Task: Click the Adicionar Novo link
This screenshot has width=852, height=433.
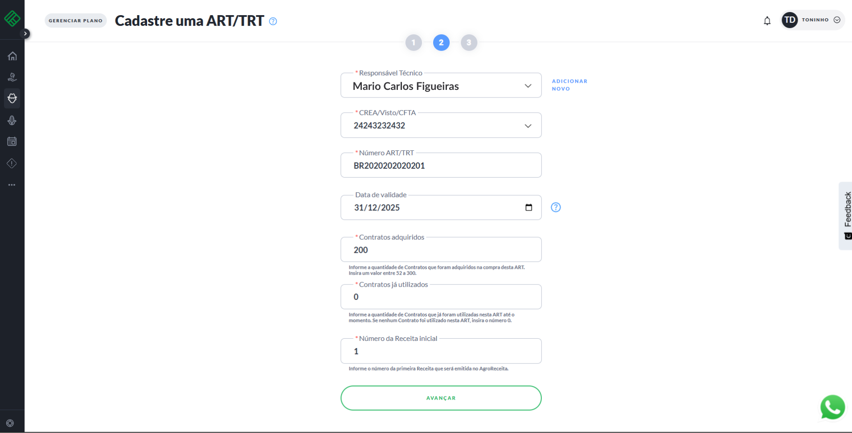Action: [569, 85]
